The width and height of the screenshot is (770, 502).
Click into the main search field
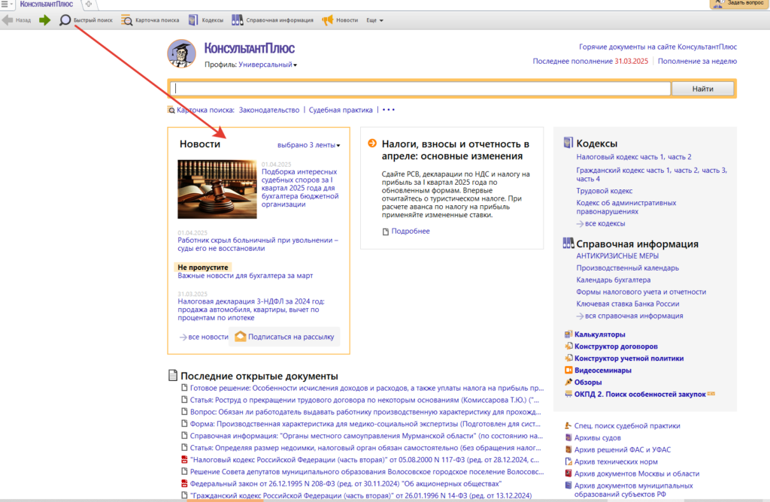[x=420, y=89]
